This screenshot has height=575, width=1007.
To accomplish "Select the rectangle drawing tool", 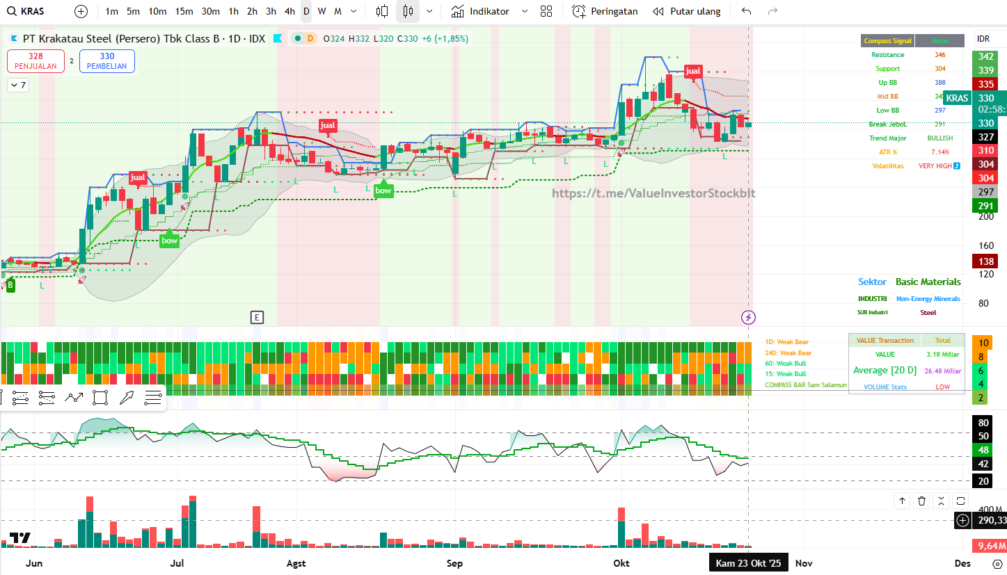I will point(100,398).
